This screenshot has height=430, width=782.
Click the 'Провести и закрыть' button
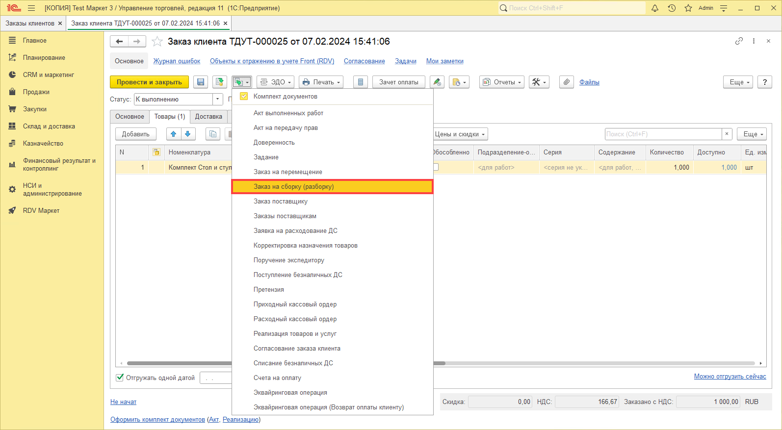pos(149,82)
